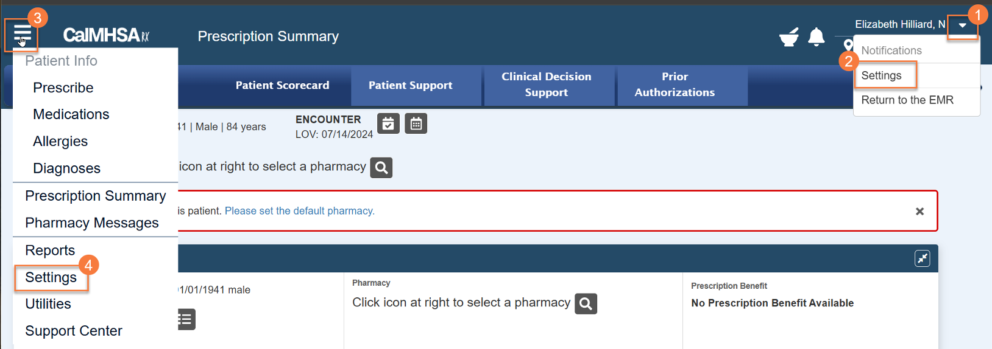Go to Medications in the side menu
Image resolution: width=992 pixels, height=349 pixels.
pos(71,114)
